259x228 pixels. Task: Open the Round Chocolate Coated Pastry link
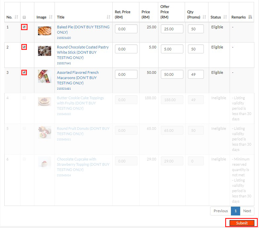tap(83, 52)
